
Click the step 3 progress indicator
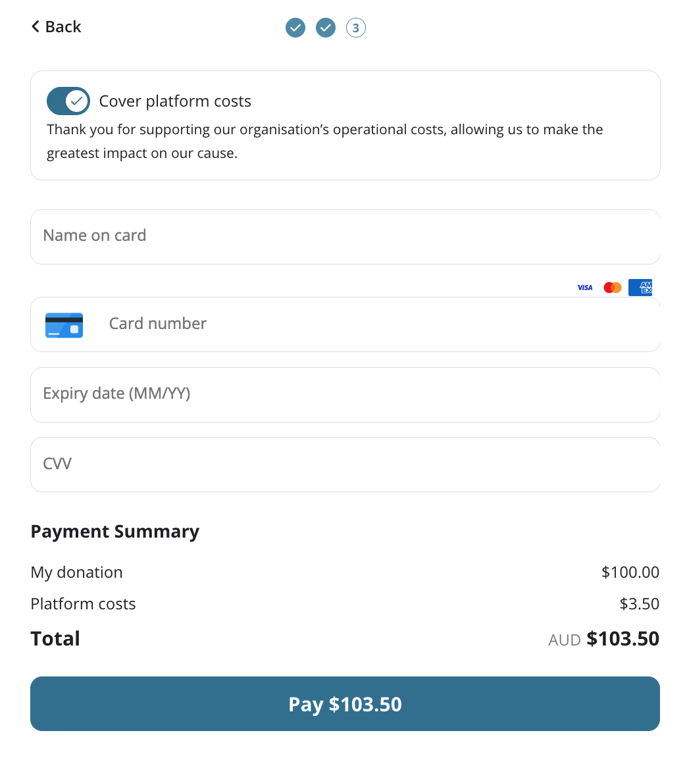(355, 28)
